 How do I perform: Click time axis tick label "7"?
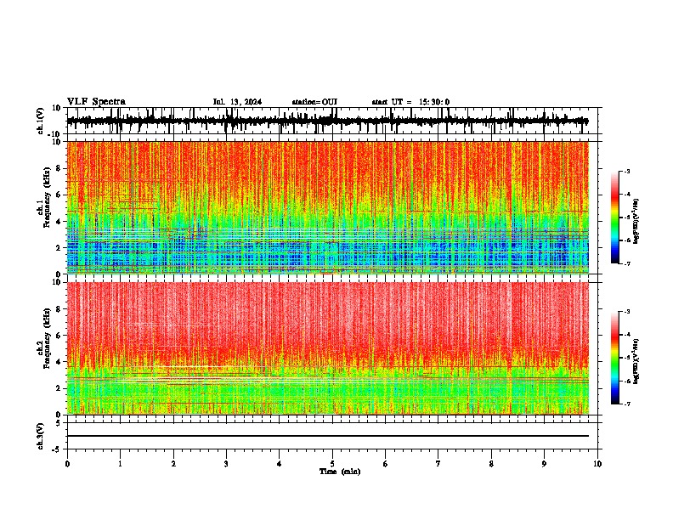(438, 464)
